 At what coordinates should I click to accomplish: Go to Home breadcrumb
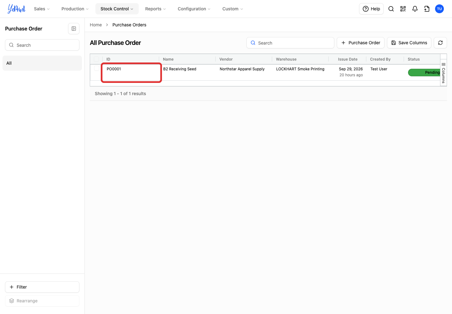click(x=96, y=25)
